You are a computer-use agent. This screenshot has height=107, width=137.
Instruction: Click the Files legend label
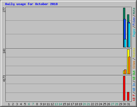click(134, 21)
